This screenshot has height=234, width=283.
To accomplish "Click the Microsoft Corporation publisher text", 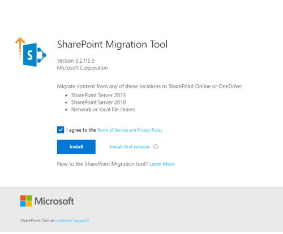I will (x=82, y=68).
